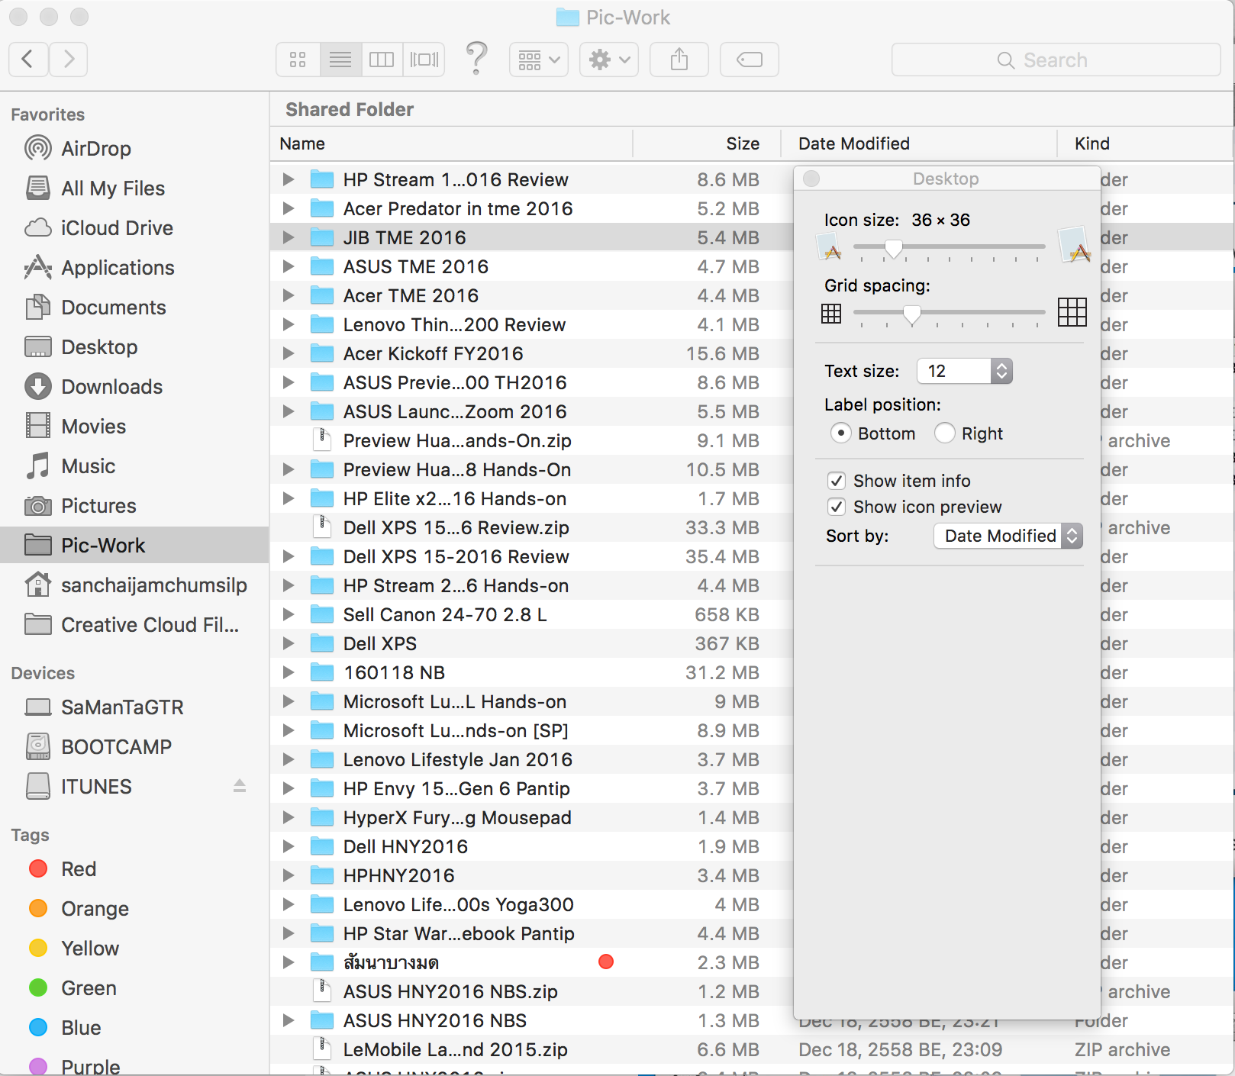Switch to column view in toolbar

[x=382, y=60]
